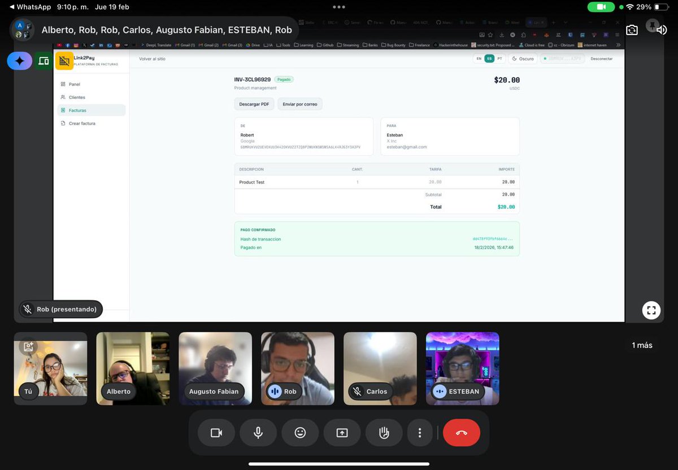
Task: Open the participants list header with names
Action: click(x=153, y=30)
